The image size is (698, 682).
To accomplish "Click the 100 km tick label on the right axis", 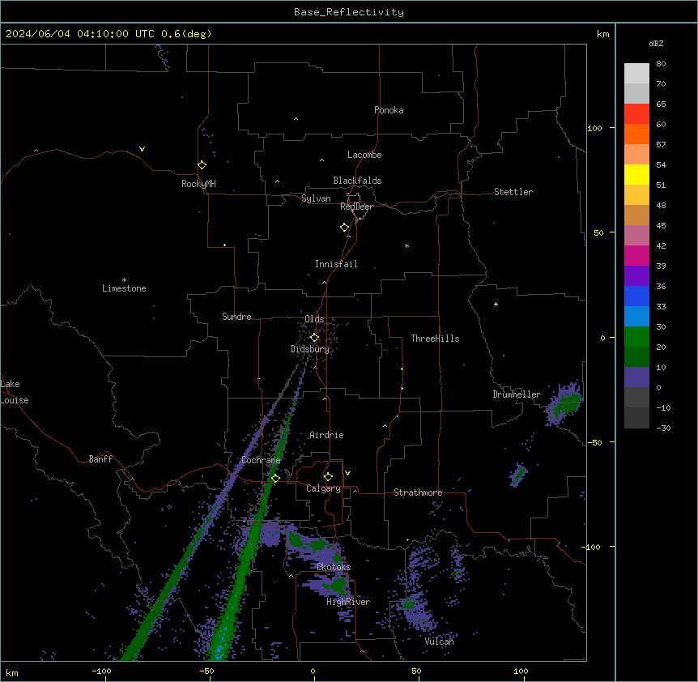I will tap(594, 128).
